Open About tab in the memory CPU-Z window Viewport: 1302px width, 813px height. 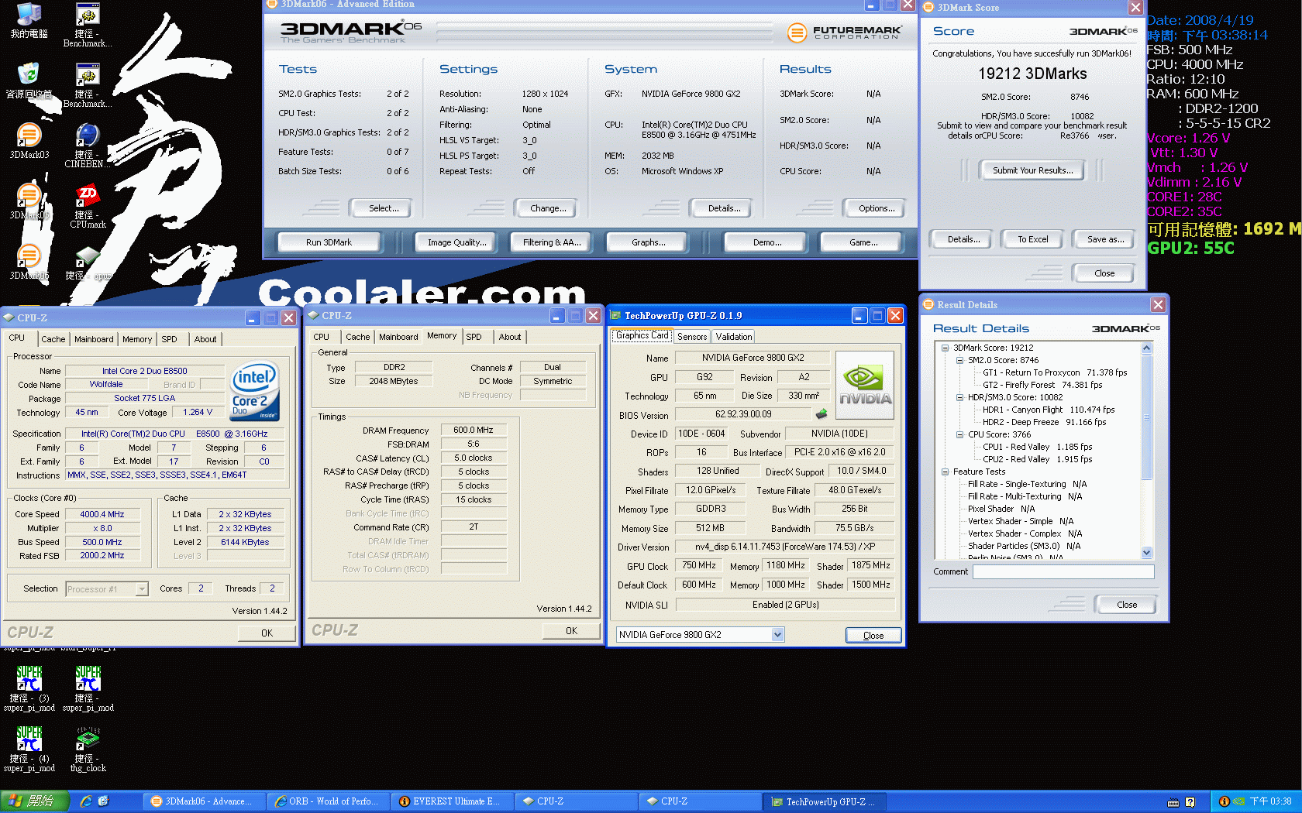(510, 337)
